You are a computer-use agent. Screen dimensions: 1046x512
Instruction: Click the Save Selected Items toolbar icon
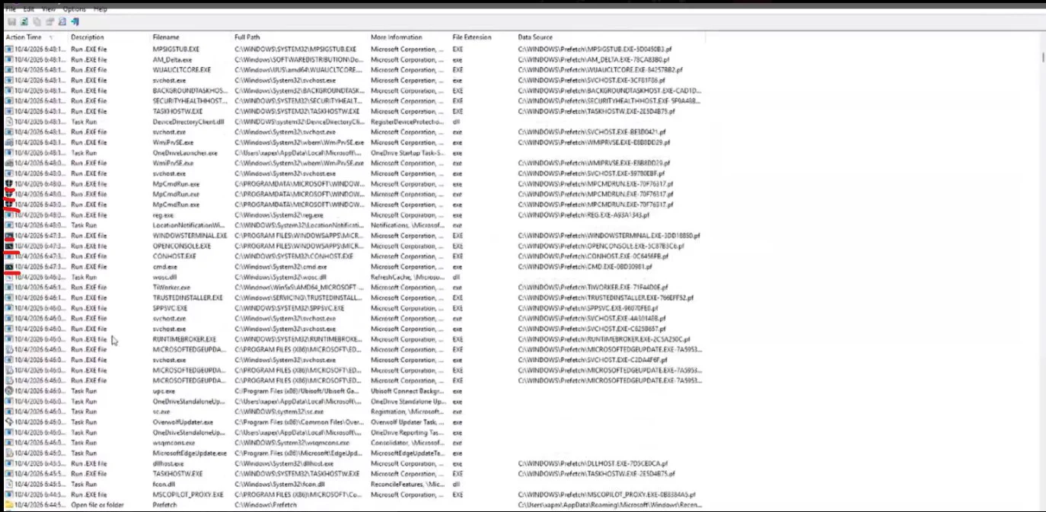[x=11, y=22]
